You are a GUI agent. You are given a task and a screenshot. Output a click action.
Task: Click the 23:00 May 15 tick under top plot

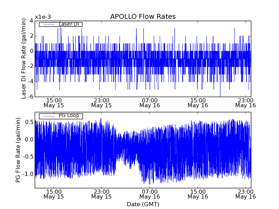coord(101,102)
